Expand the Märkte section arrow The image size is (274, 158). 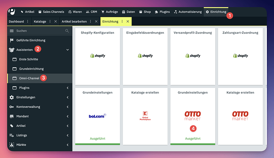[68, 145]
